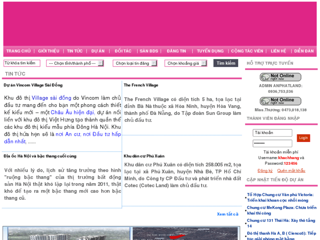
Task: Click left project building thumbnail
Action: (x=69, y=234)
